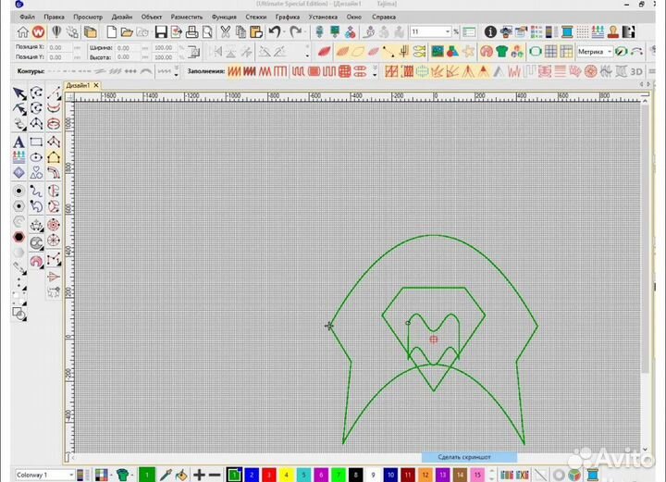Toggle the red satin leaf stitch view

click(x=324, y=52)
